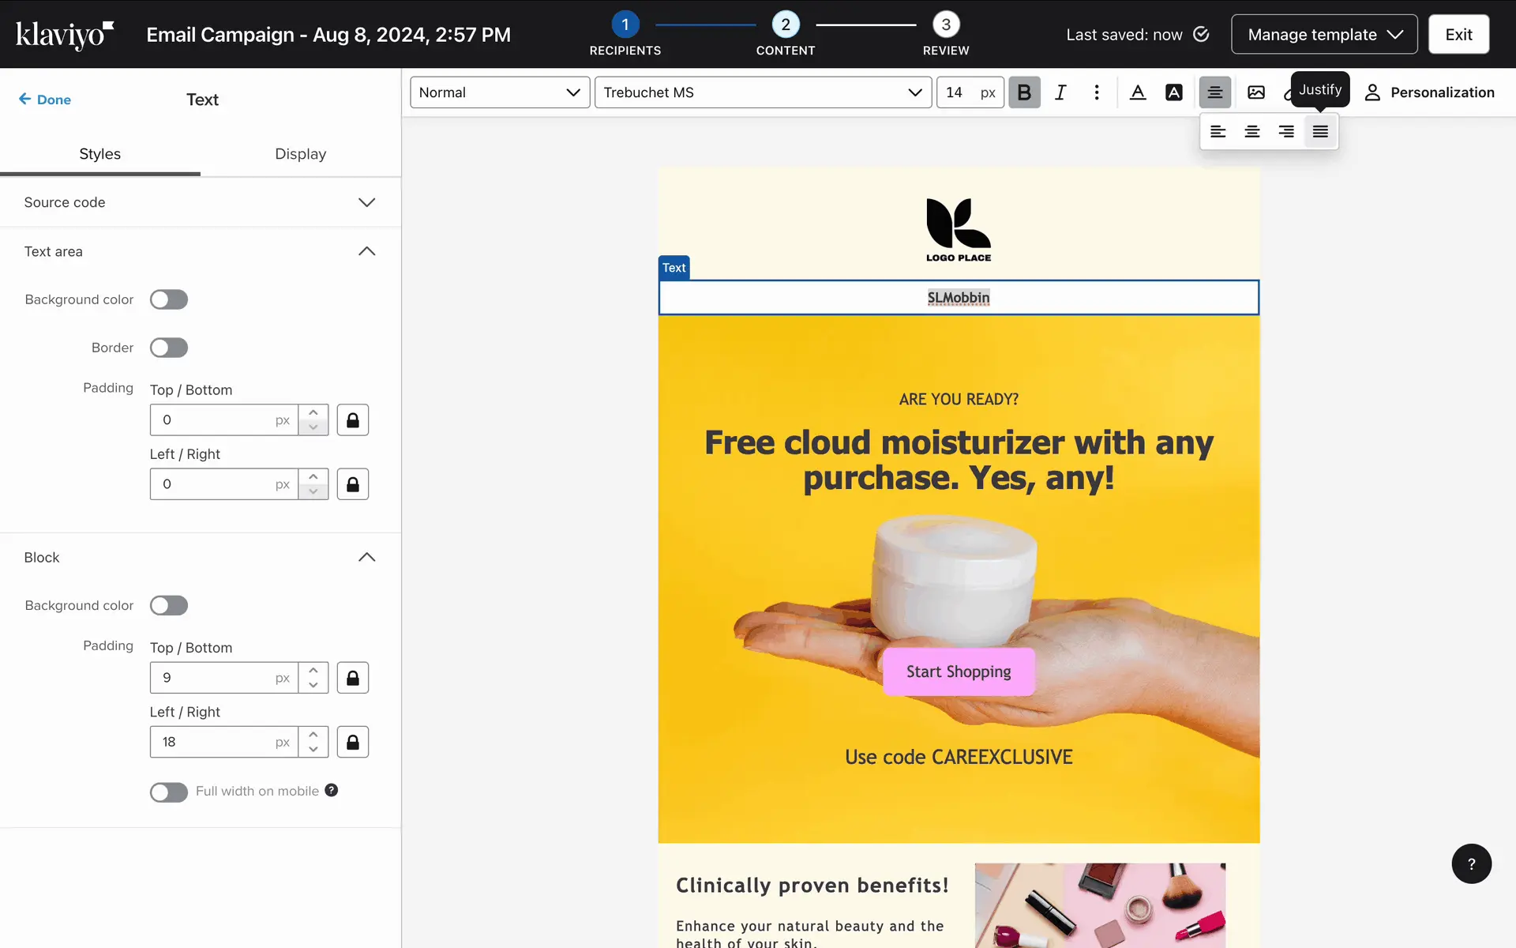Insert an image from the toolbar

point(1255,92)
